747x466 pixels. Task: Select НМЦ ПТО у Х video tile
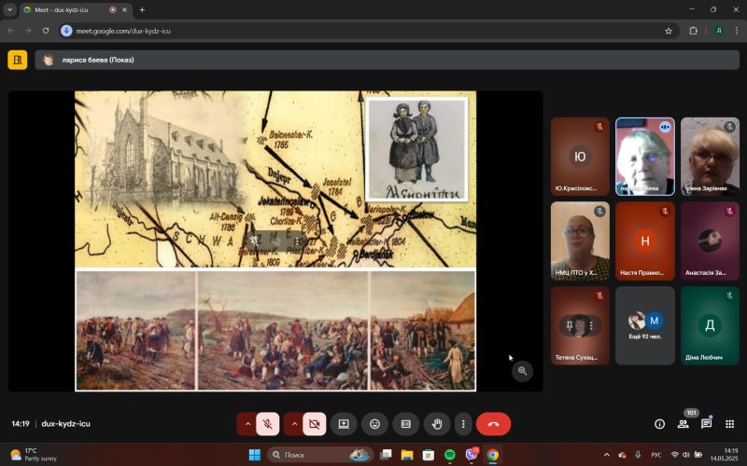pos(580,241)
